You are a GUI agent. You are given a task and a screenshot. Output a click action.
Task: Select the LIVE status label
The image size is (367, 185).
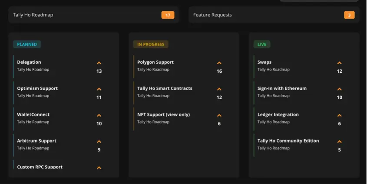pyautogui.click(x=262, y=44)
